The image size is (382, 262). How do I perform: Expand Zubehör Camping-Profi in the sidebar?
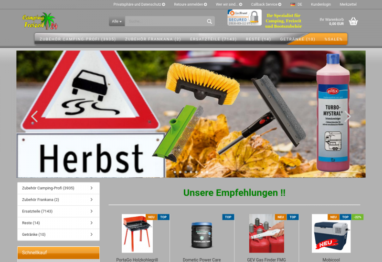pos(91,188)
